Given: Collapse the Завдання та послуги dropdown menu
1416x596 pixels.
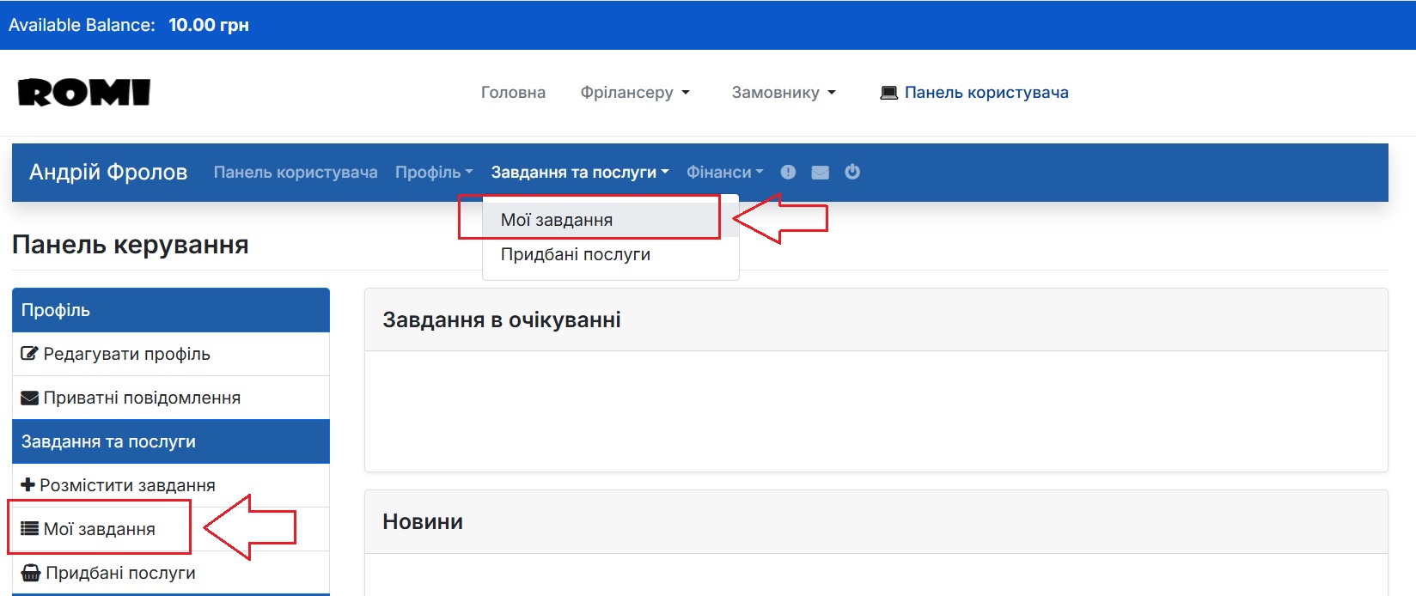Looking at the screenshot, I should (580, 173).
